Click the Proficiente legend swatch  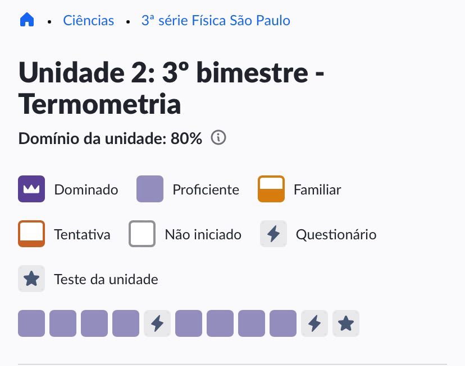pos(150,189)
